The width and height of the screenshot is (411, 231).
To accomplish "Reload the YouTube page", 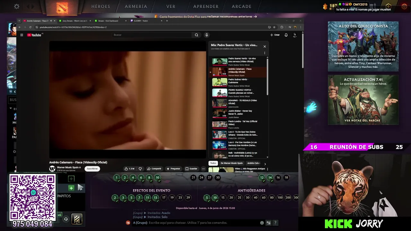I will [x=31, y=27].
